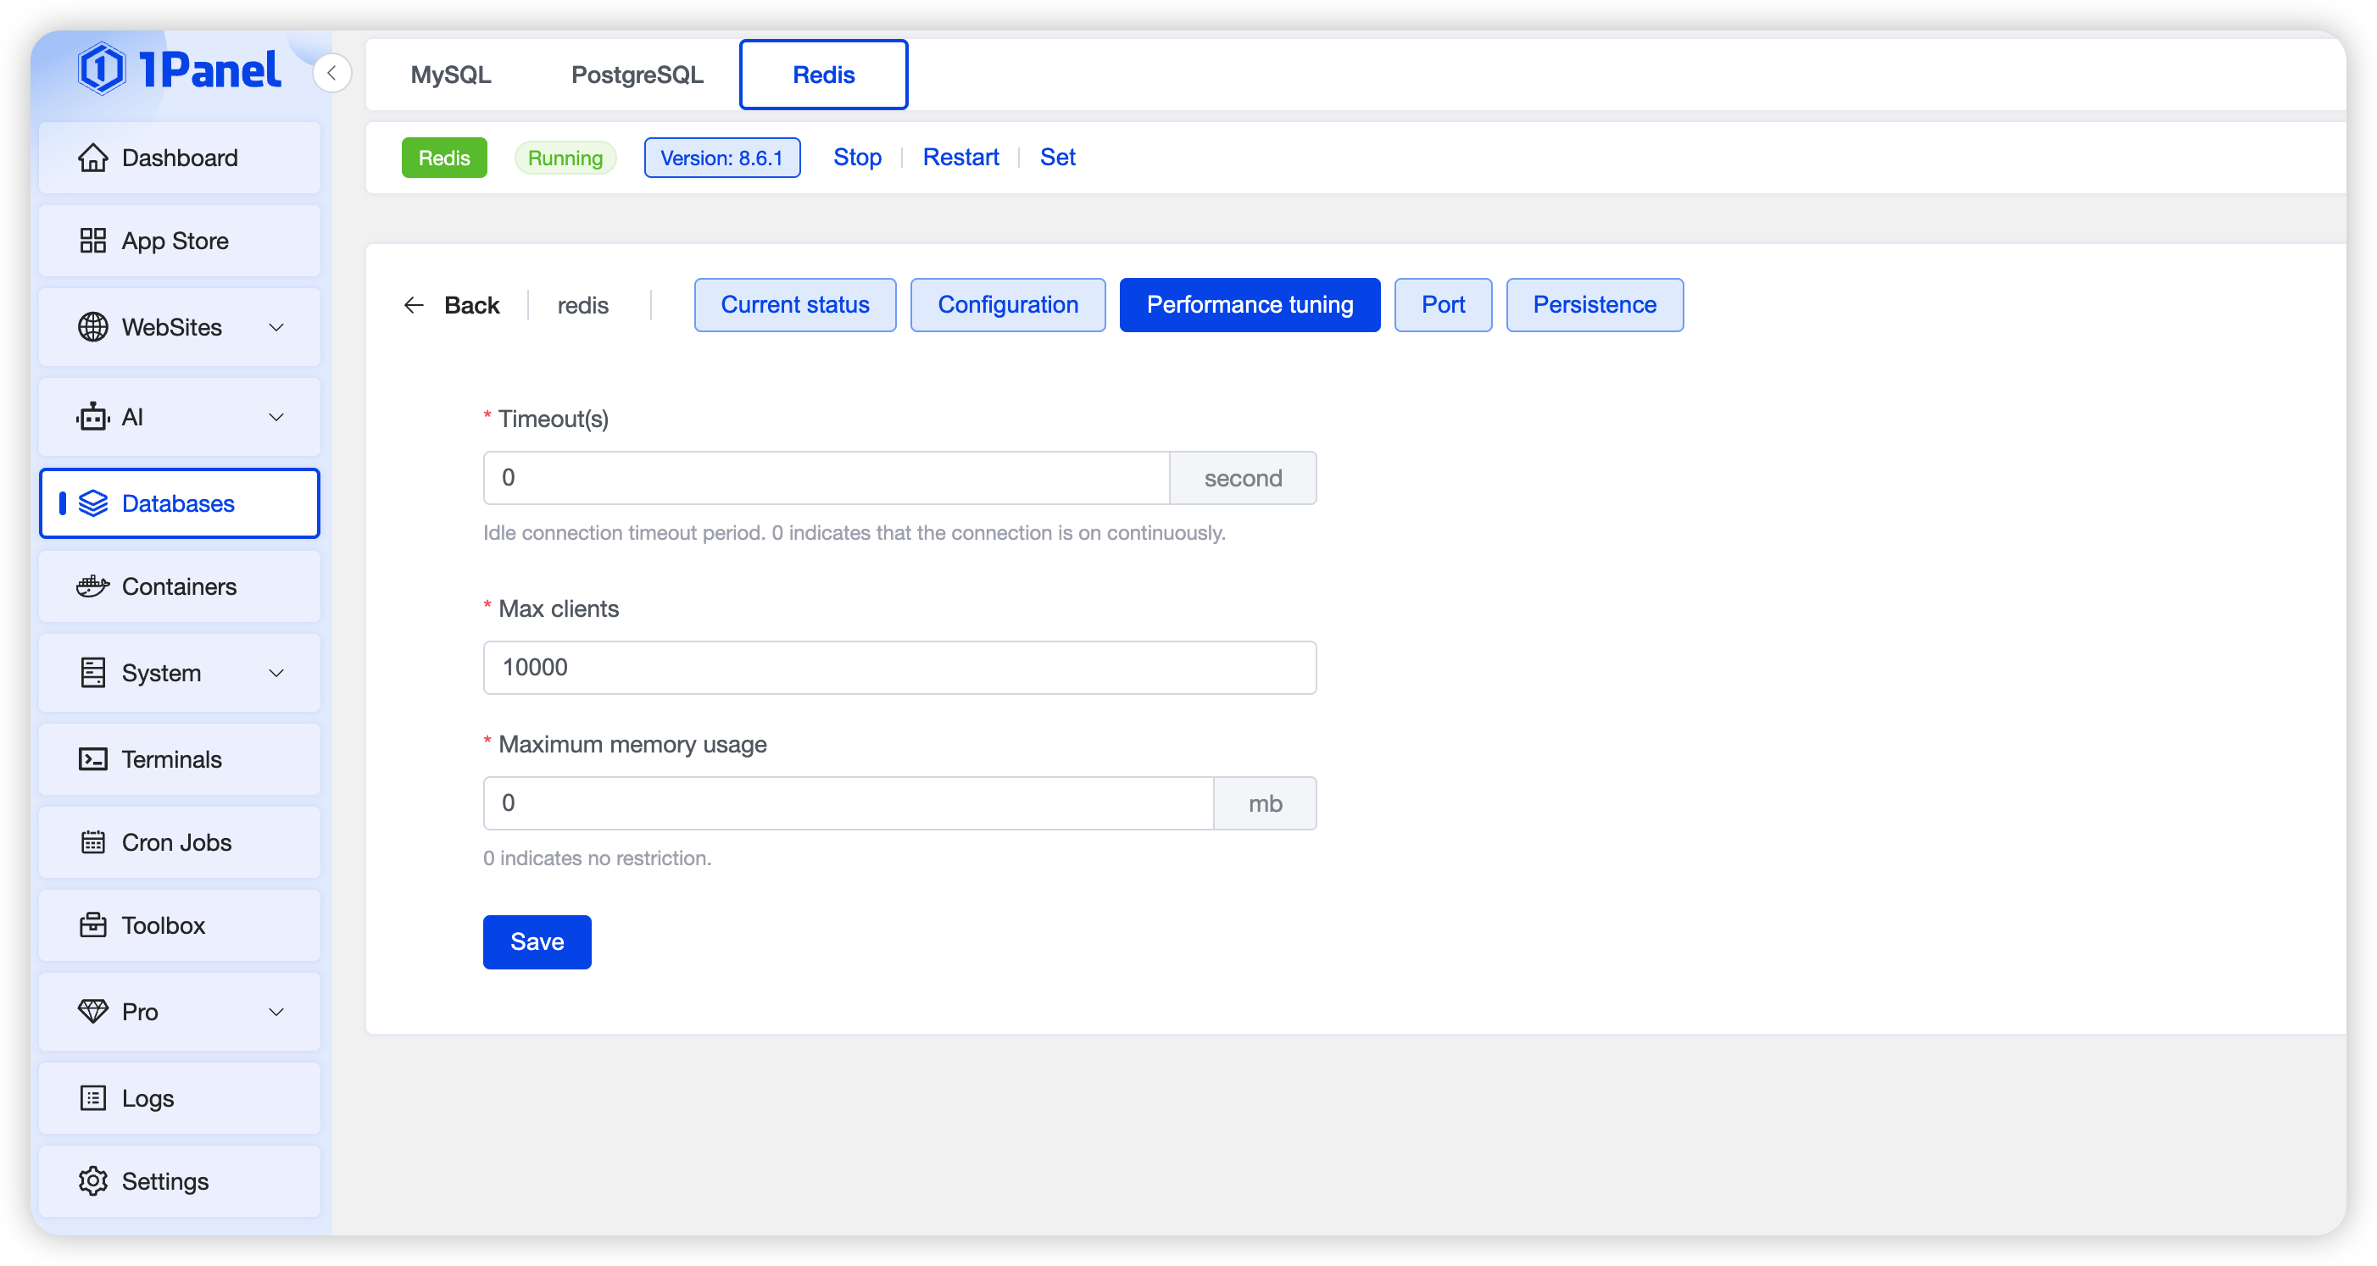Collapse the sidebar with the arrow button

(x=332, y=73)
